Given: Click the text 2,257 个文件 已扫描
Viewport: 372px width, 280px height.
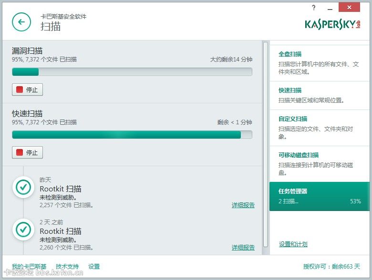Looking at the screenshot, I should (66, 205).
